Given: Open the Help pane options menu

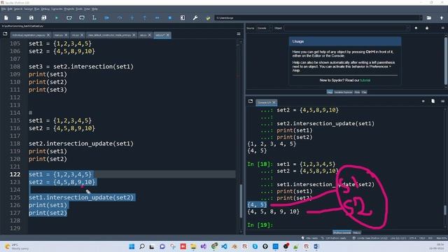Looking at the screenshot, I should 442,28.
